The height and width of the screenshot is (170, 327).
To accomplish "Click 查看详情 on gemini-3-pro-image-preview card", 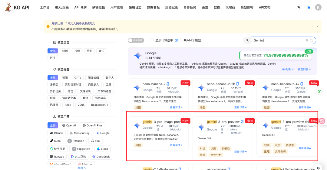I will [x=178, y=145].
